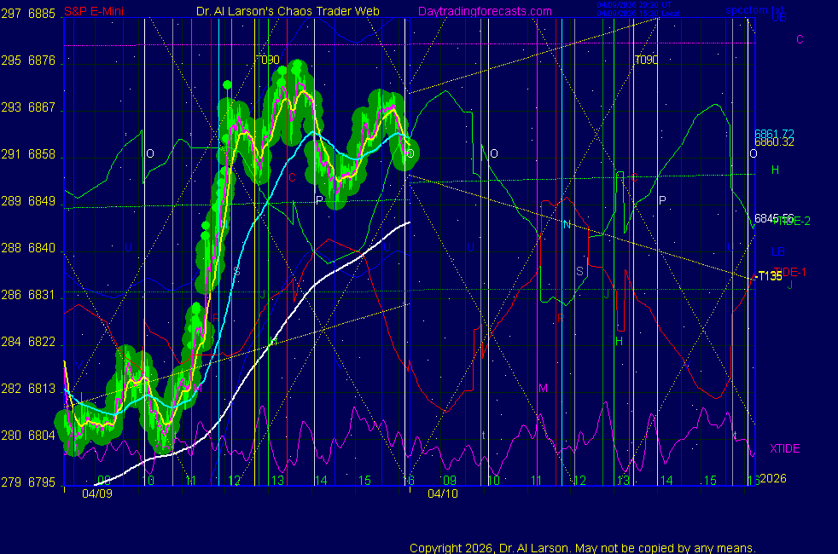838x554 pixels.
Task: Click the yellow 6860.32 price readout
Action: coord(774,142)
